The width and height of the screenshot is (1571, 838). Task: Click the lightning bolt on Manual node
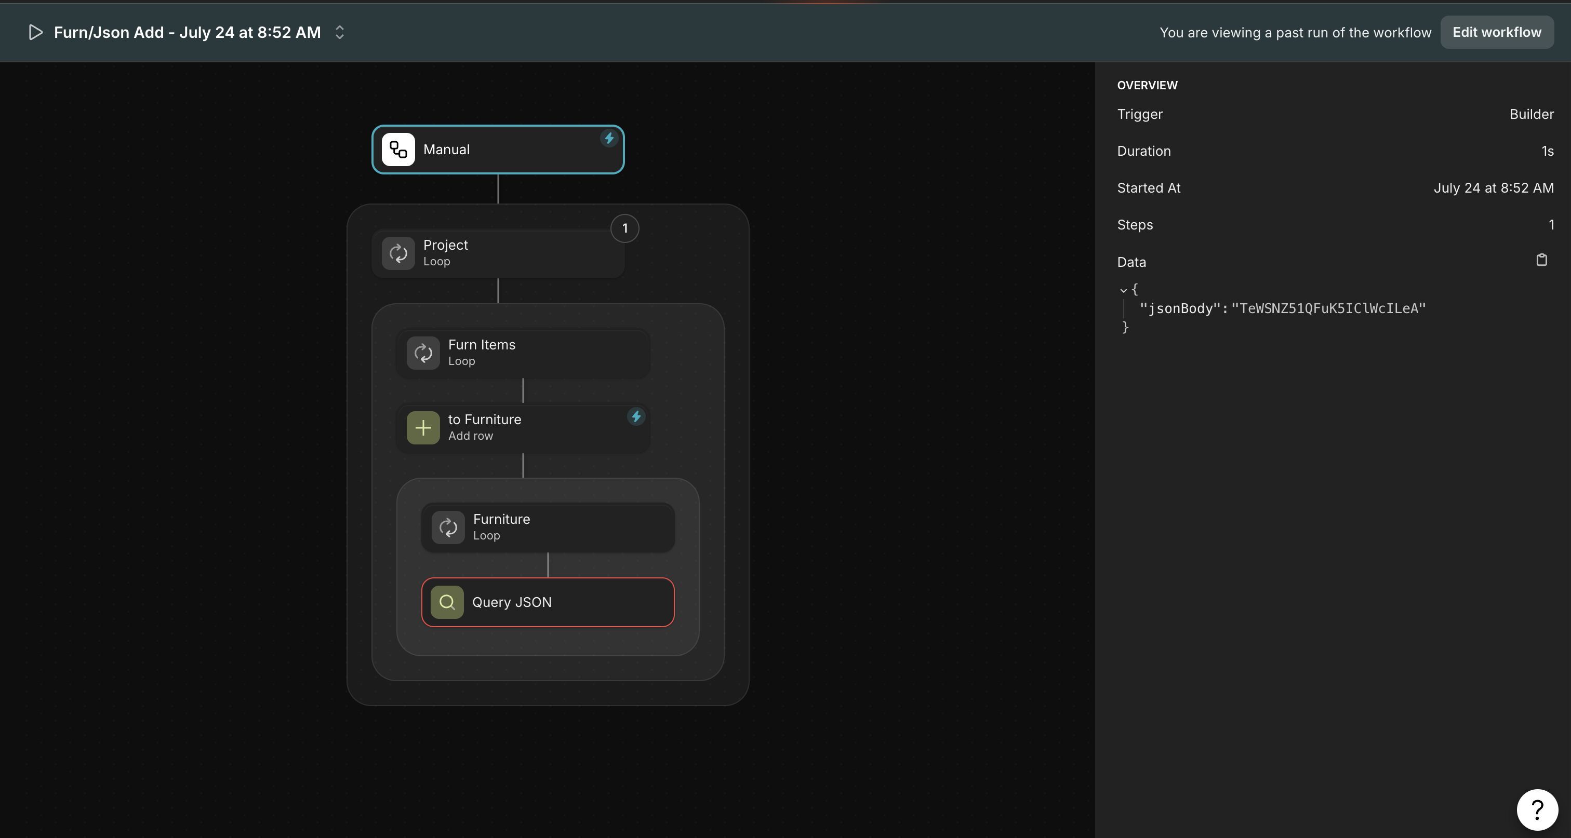[x=609, y=138]
